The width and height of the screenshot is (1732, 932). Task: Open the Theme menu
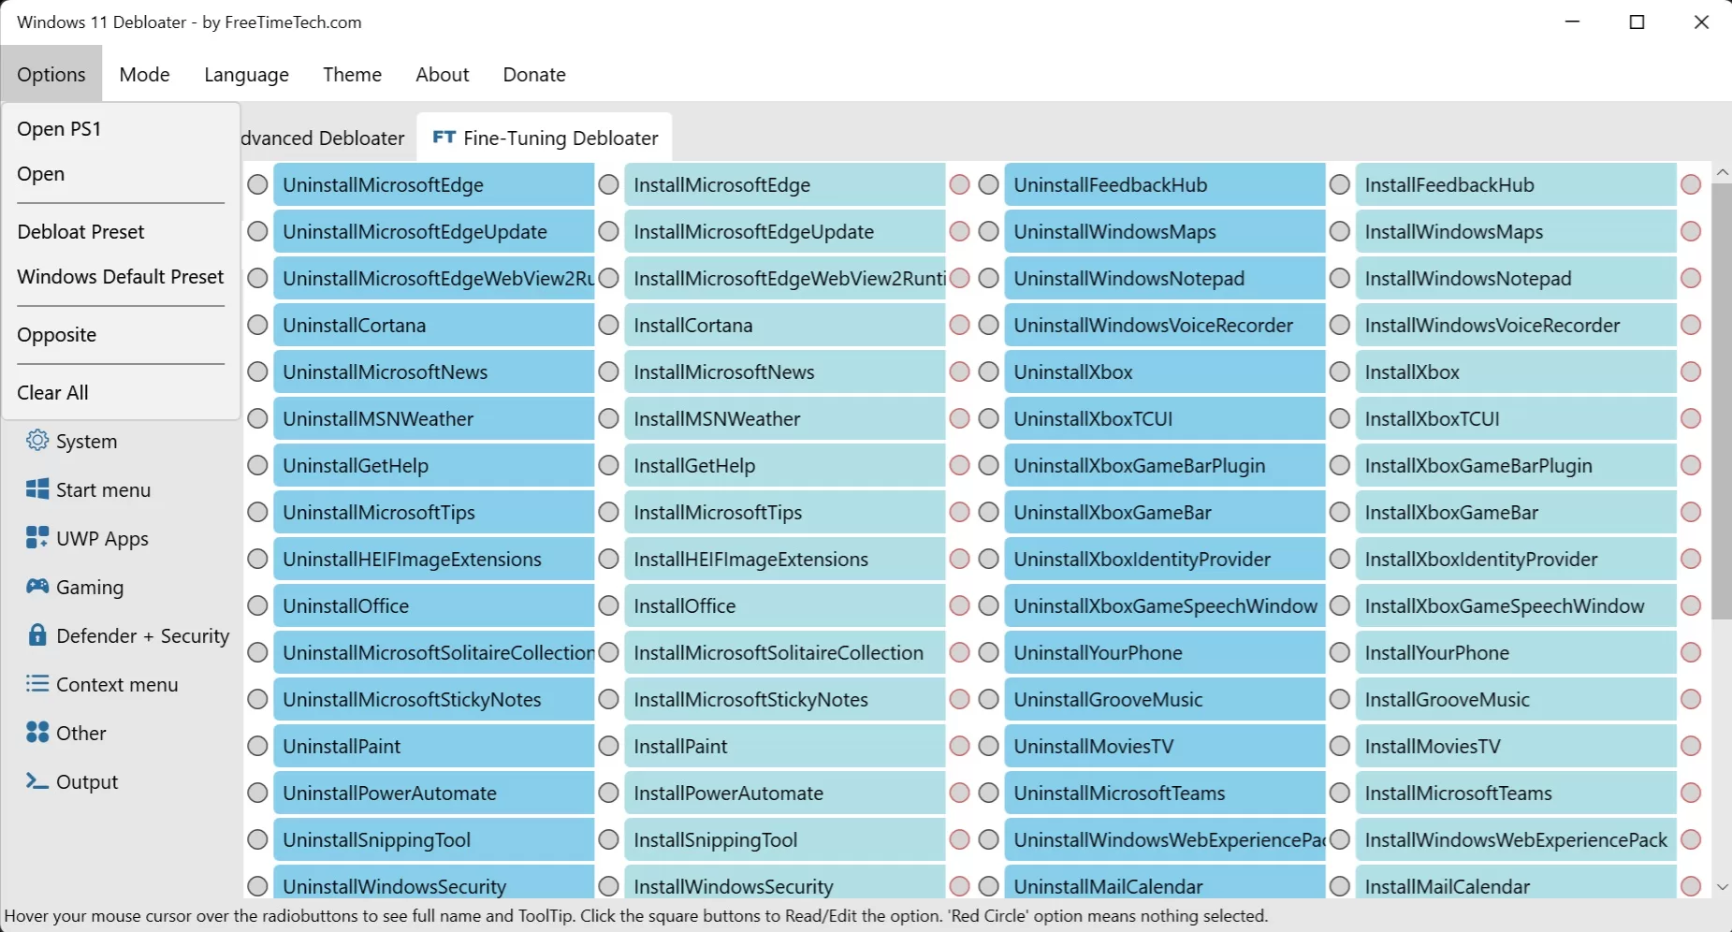352,74
